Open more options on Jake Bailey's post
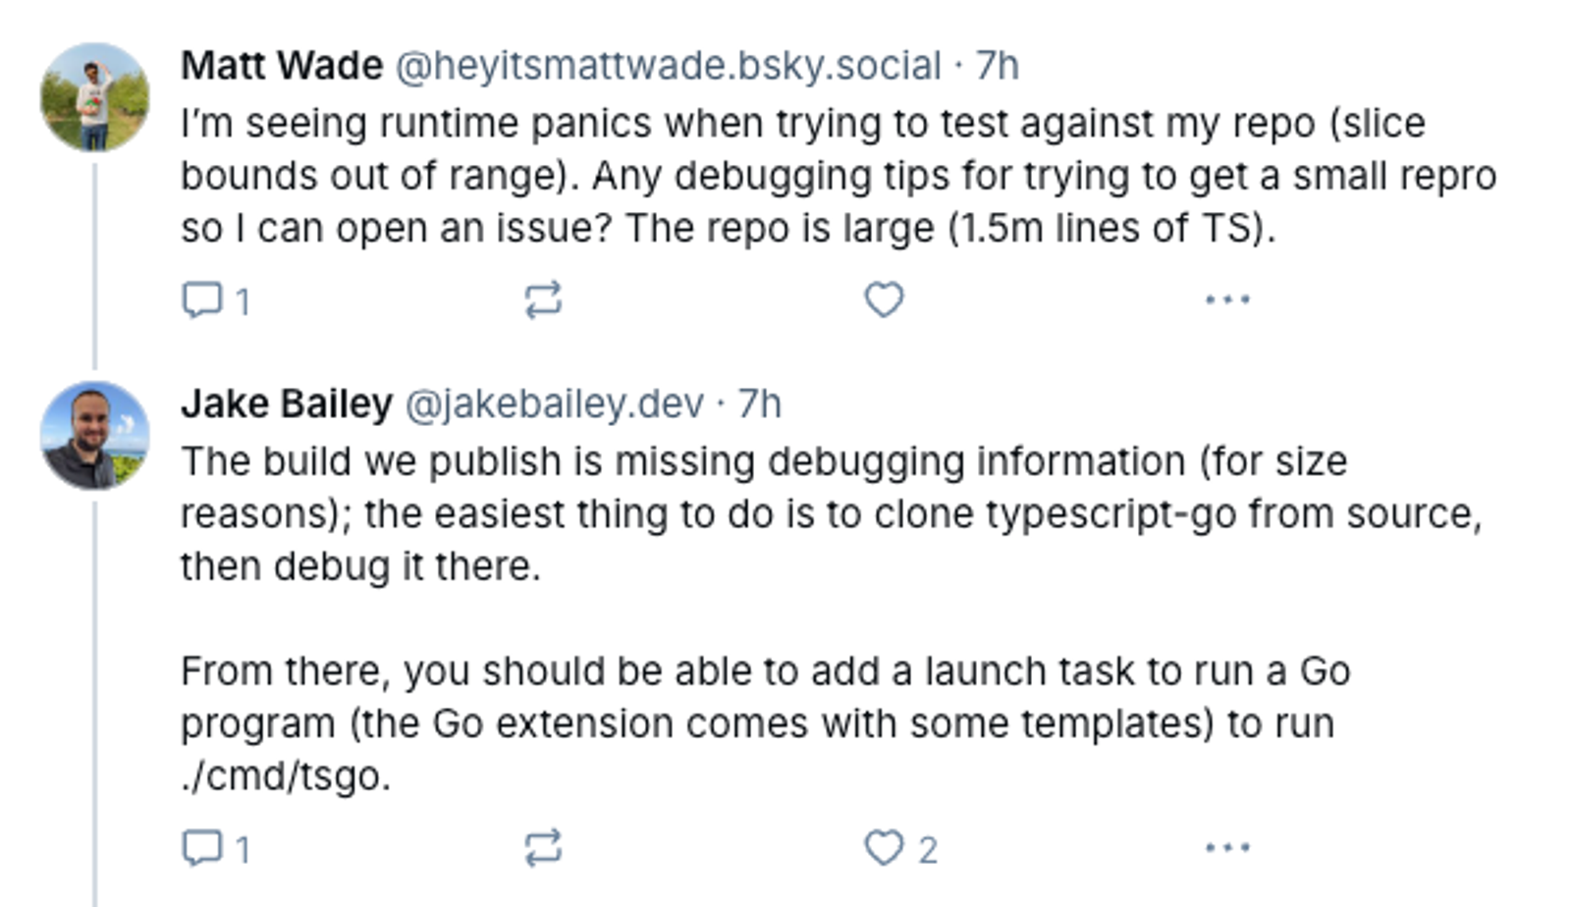 click(1227, 847)
